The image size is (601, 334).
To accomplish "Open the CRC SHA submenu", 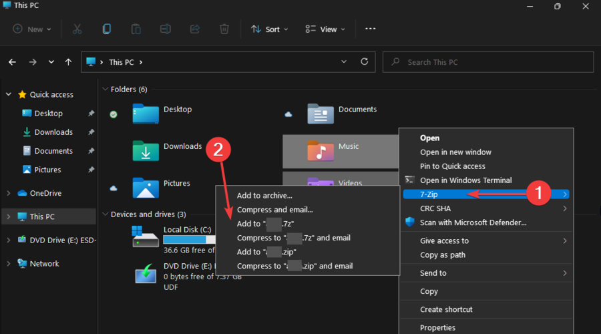I will click(x=486, y=208).
